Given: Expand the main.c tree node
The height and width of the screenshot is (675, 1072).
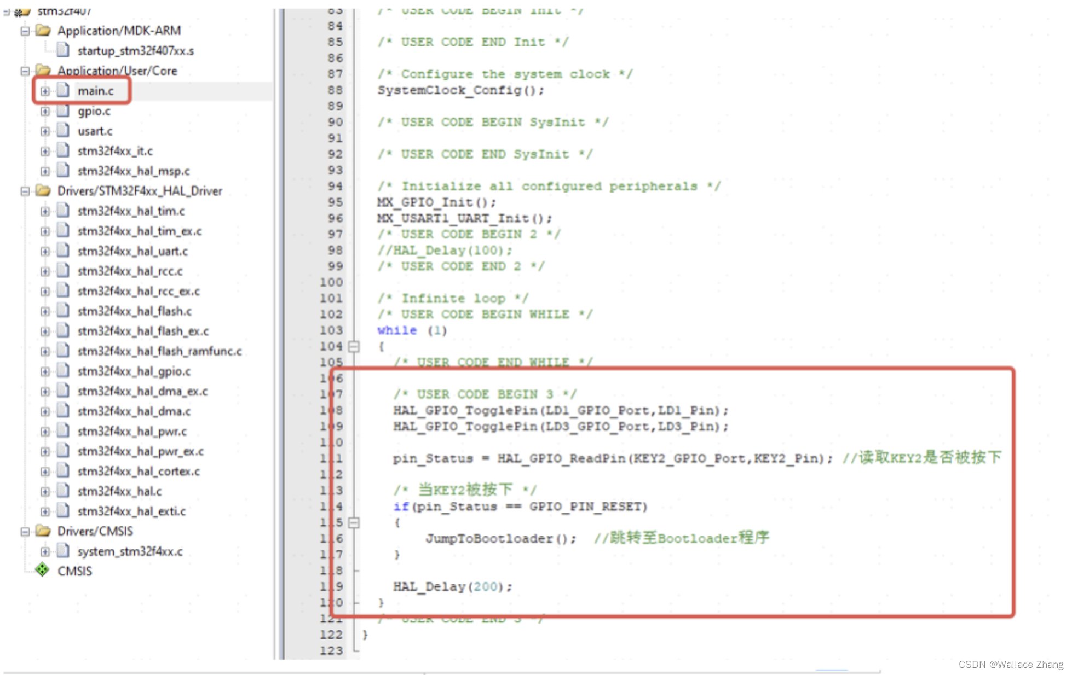Looking at the screenshot, I should [x=45, y=91].
